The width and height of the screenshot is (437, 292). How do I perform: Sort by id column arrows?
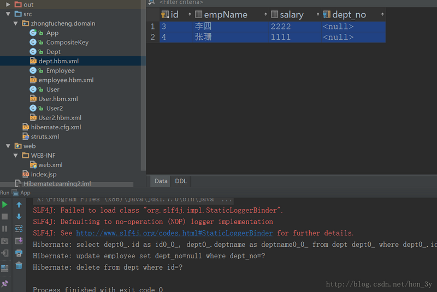[x=190, y=14]
